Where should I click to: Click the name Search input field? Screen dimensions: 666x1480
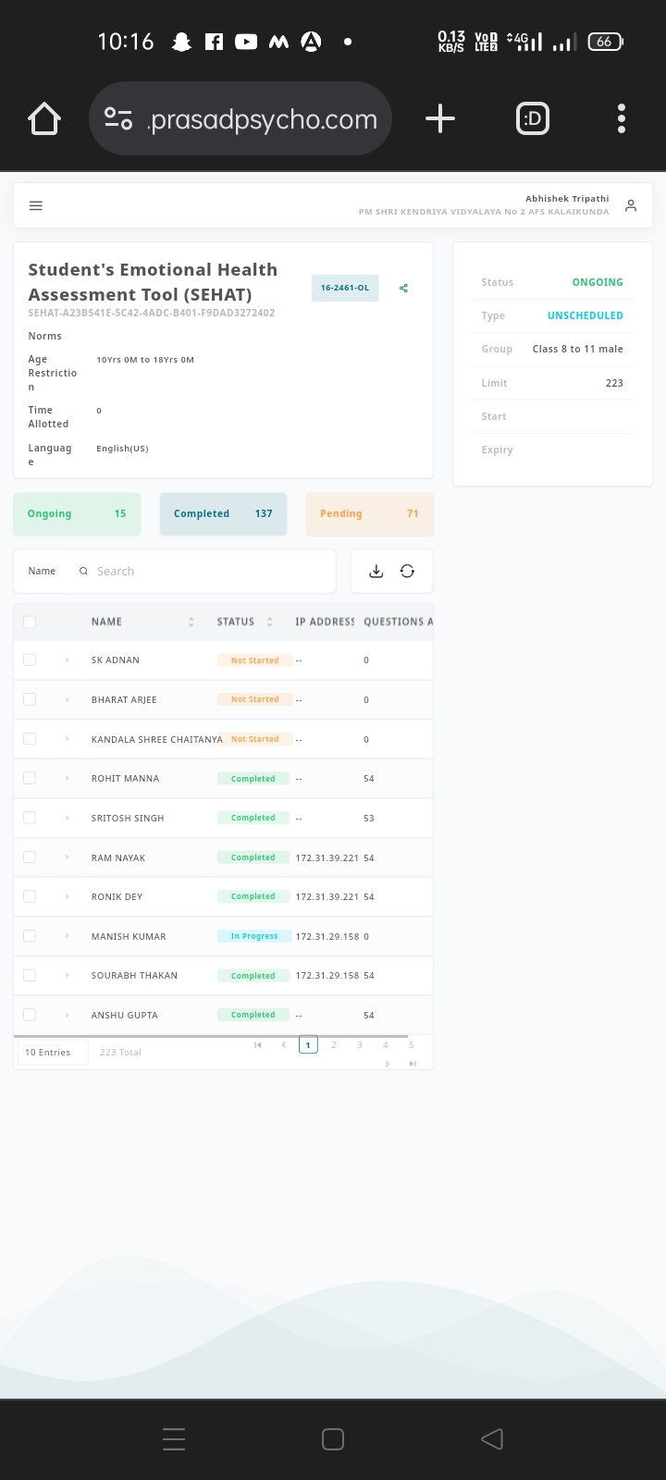[x=208, y=572]
